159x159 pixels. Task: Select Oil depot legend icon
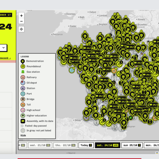click(x=23, y=83)
